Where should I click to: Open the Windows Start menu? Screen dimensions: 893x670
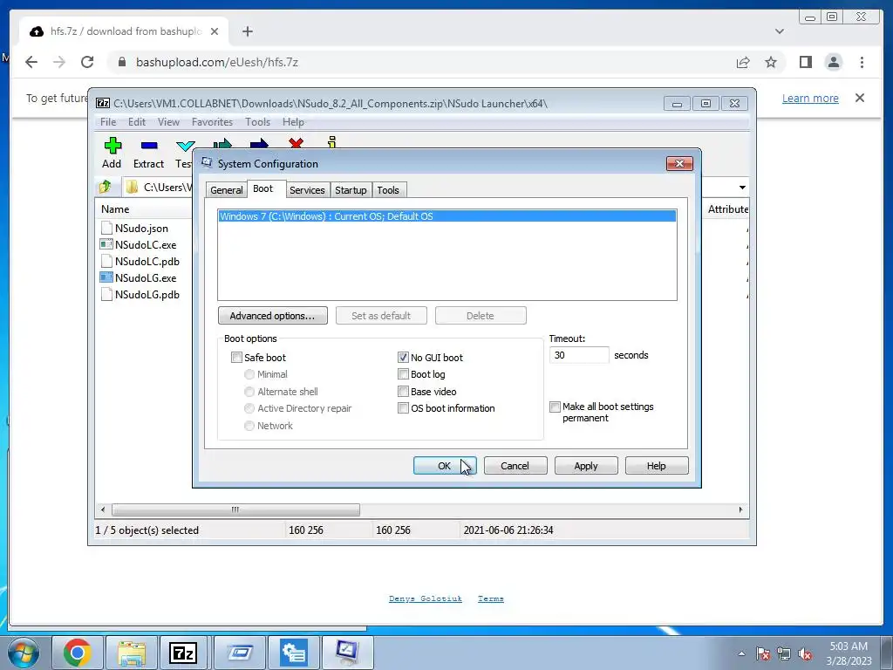(x=24, y=653)
